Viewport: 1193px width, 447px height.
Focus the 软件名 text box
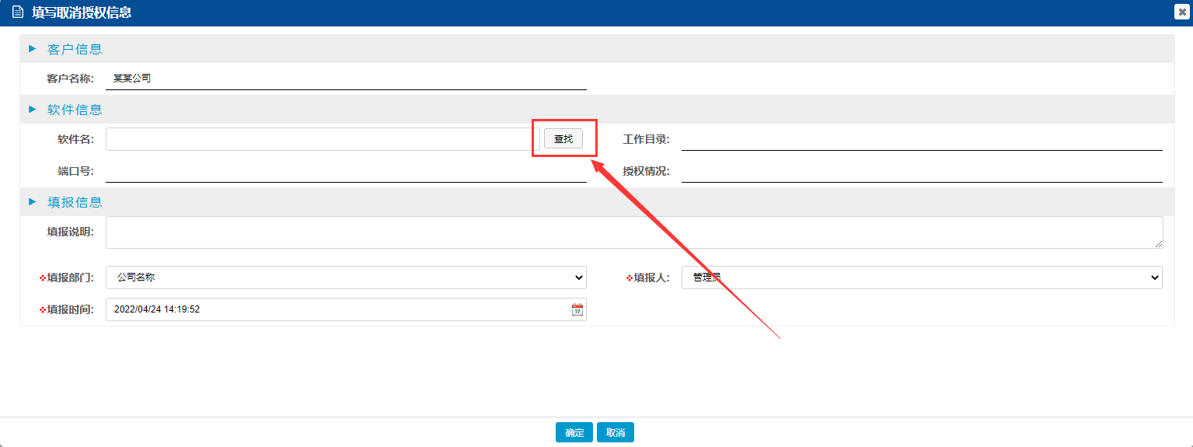[322, 139]
